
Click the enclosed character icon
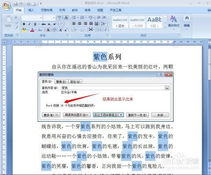point(55,30)
